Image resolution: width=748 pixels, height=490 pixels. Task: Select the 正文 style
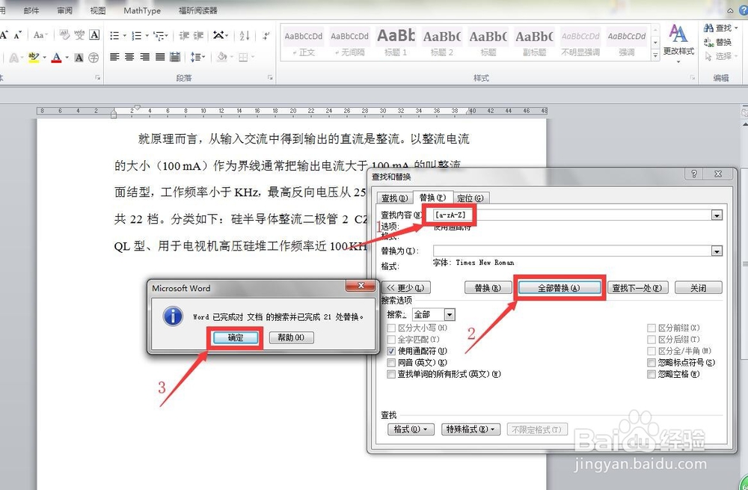coord(304,43)
